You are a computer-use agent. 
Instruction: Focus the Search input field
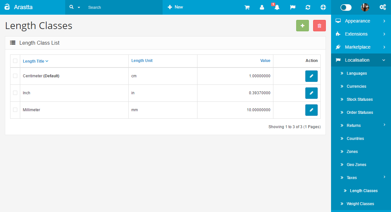(124, 7)
